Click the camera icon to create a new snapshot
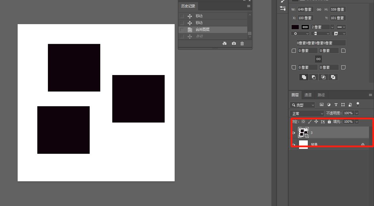This screenshot has height=206, width=374. coord(234,44)
